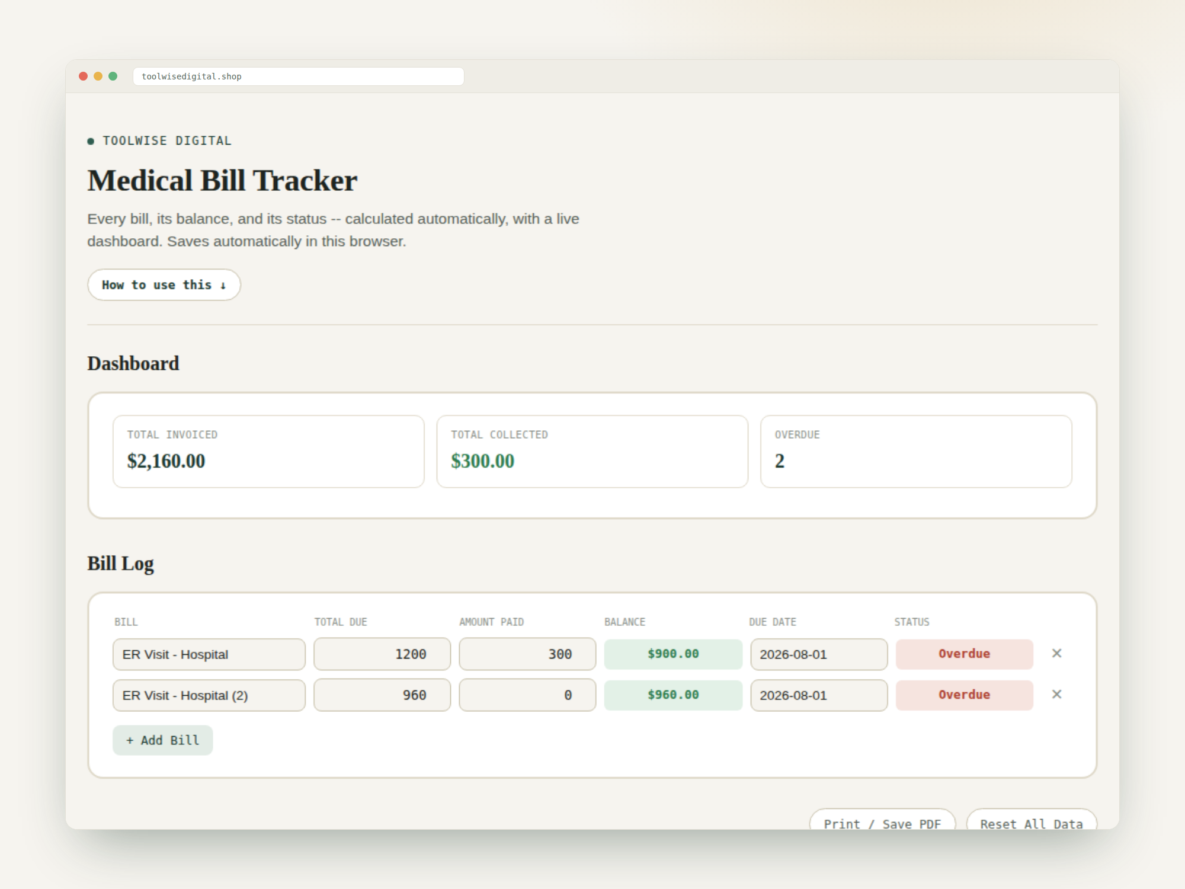Click the yellow window minimize dot

tap(98, 76)
